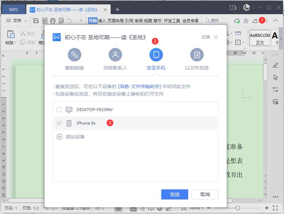This screenshot has width=284, height=214.
Task: Open the 开发工具 ribbon tab
Action: 172,21
